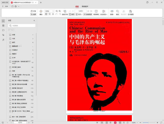The width and height of the screenshot is (164, 124).
Task: Open the attachments paperclip panel
Action: (x=3, y=35)
